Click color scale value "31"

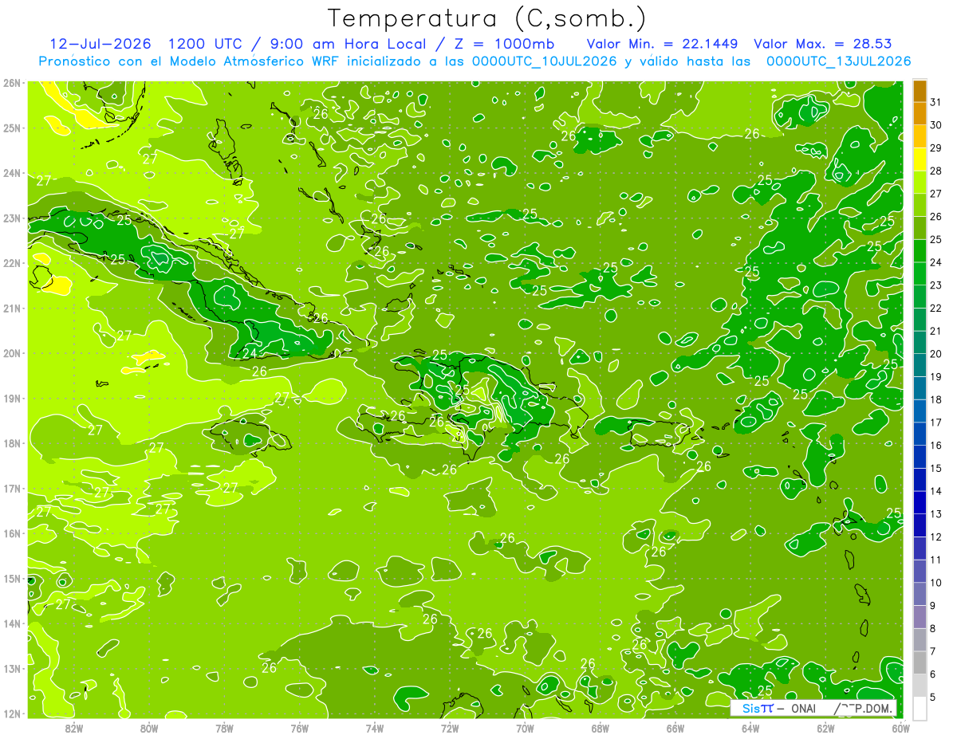936,103
